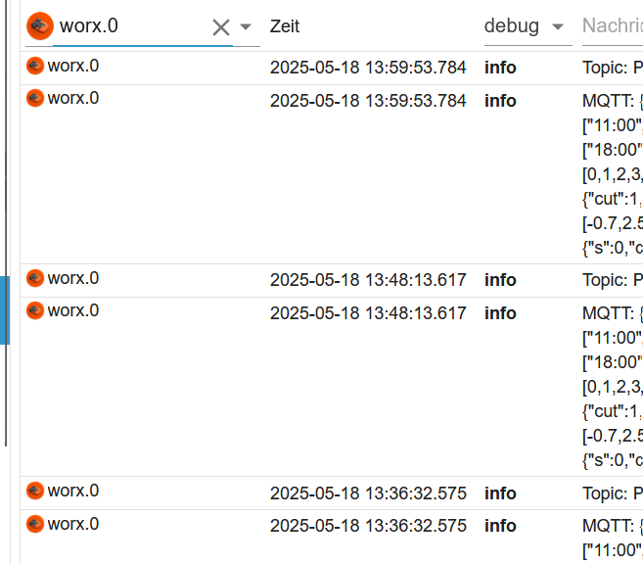Image resolution: width=643 pixels, height=564 pixels.
Task: Click the blue sidebar marker on left edge
Action: (4, 309)
